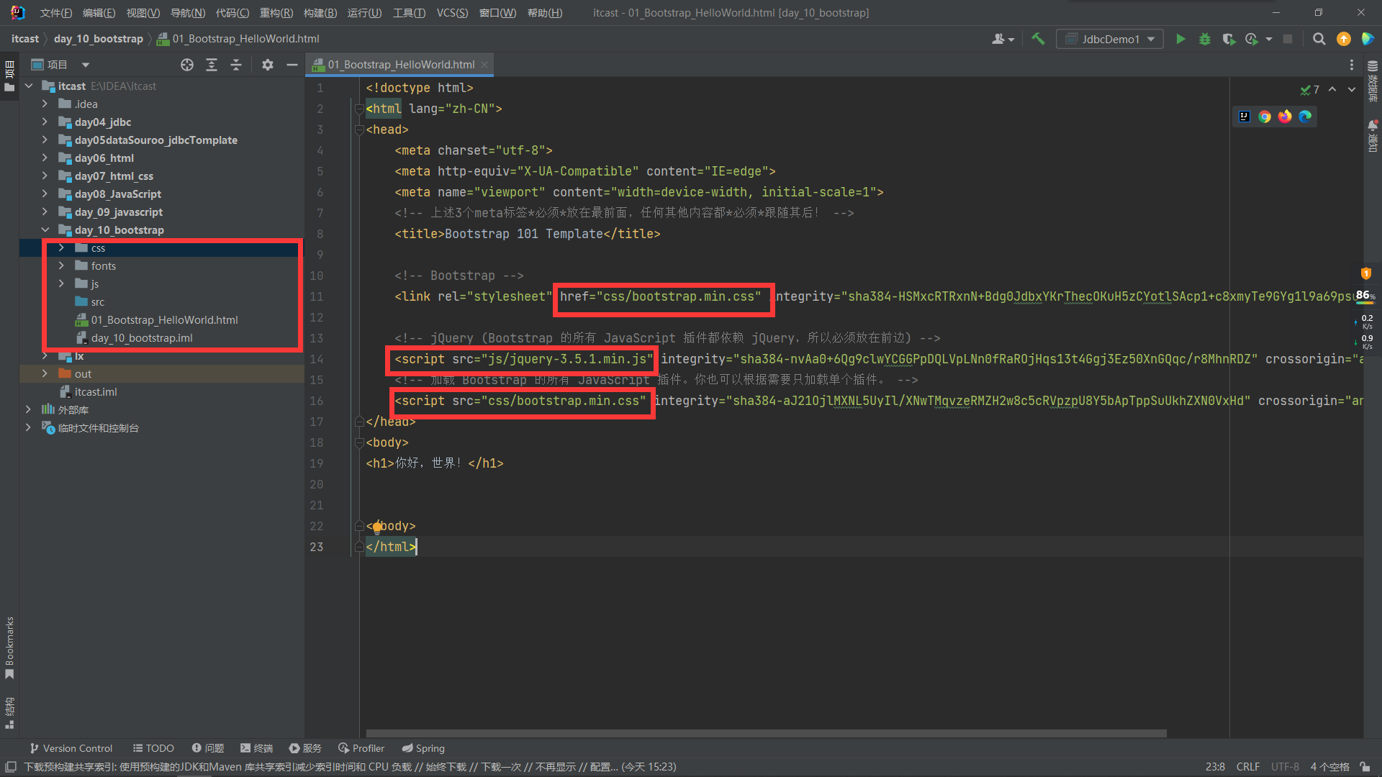Click CRLF line separator in status bar
The width and height of the screenshot is (1382, 777).
click(x=1247, y=767)
